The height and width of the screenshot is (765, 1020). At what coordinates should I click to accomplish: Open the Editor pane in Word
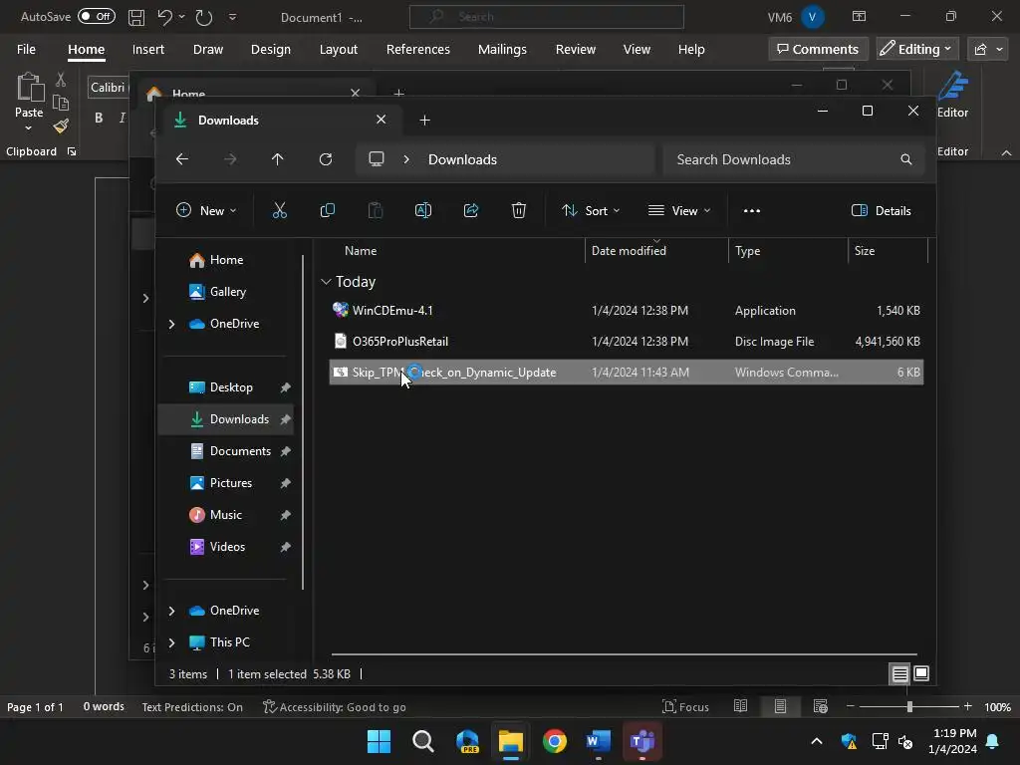tap(952, 95)
